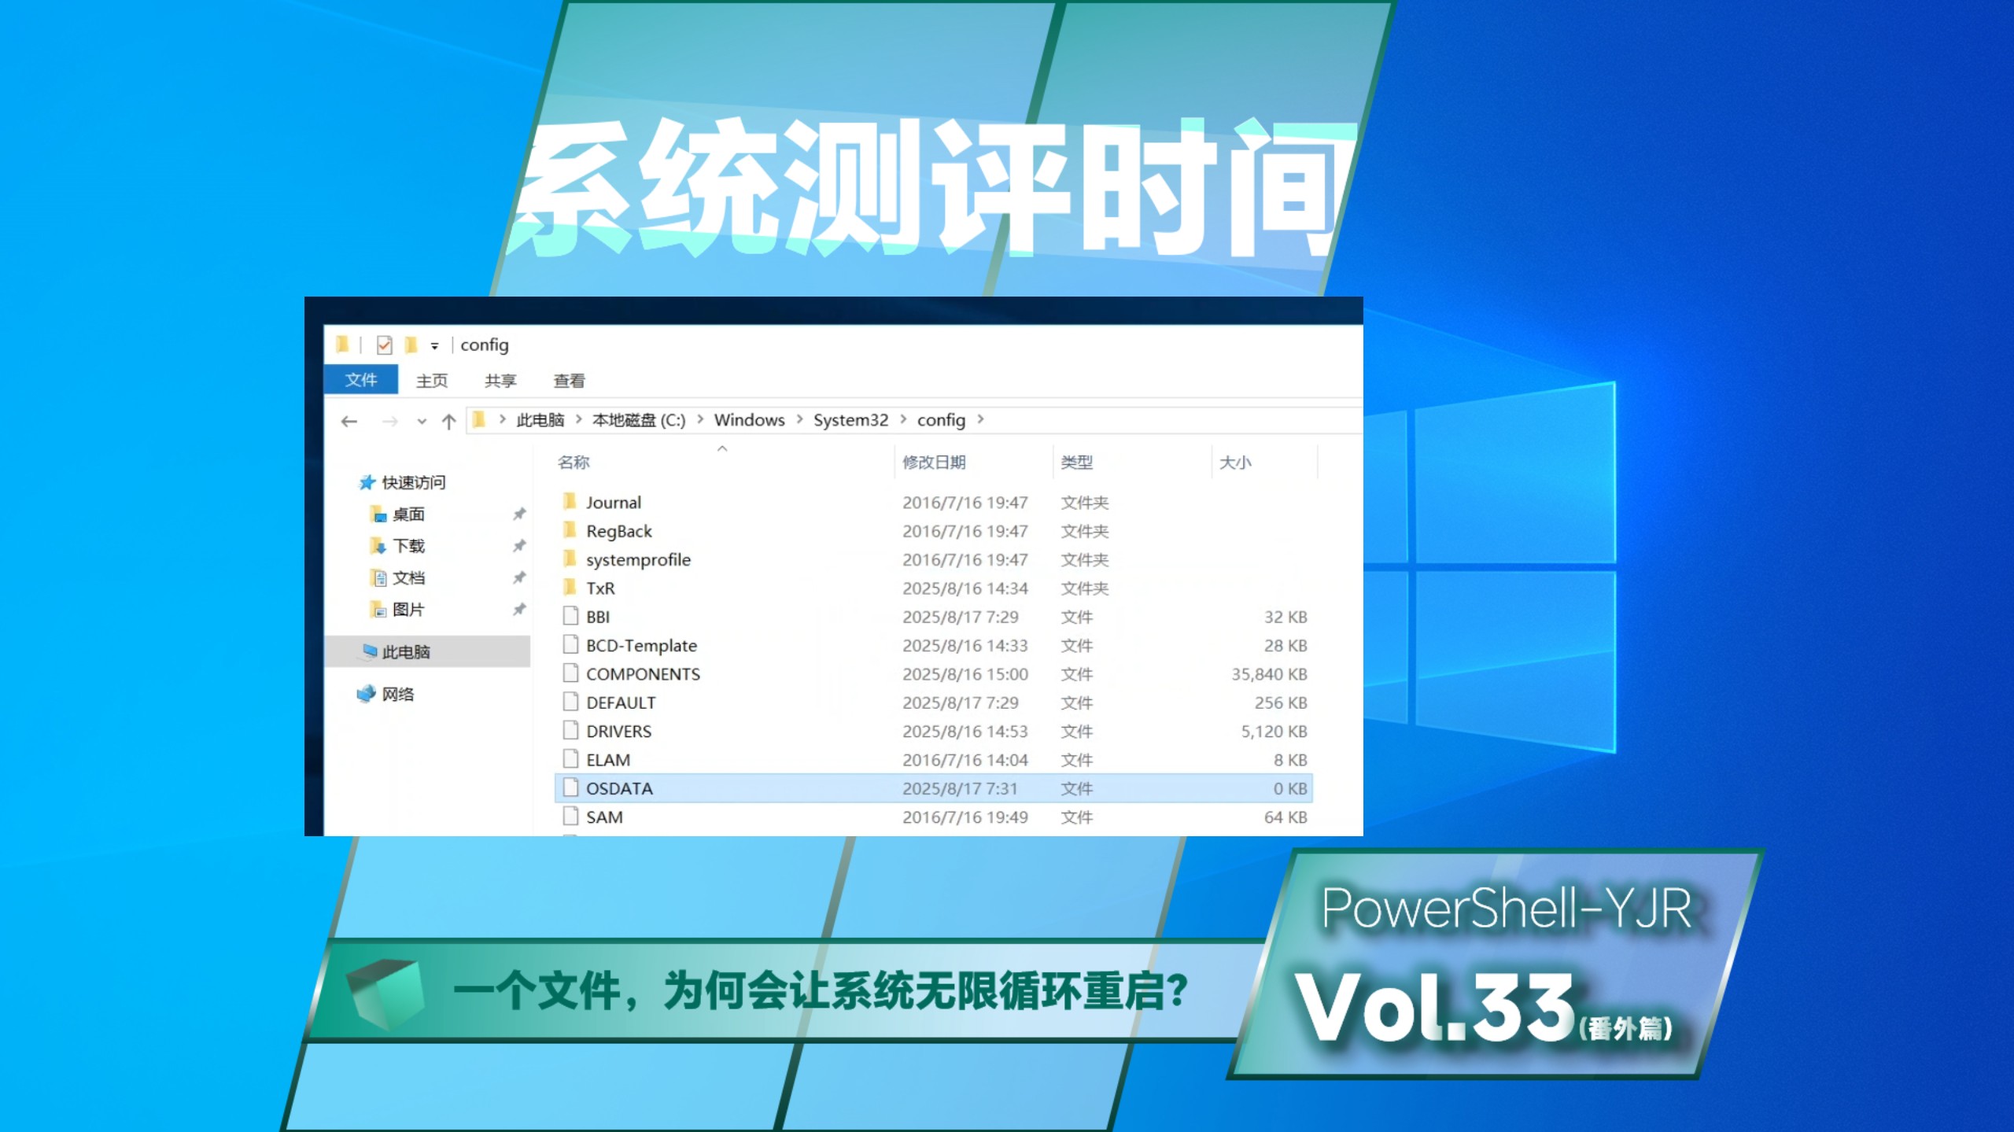This screenshot has height=1132, width=2014.
Task: Click the DEFAULT file icon
Action: (570, 702)
